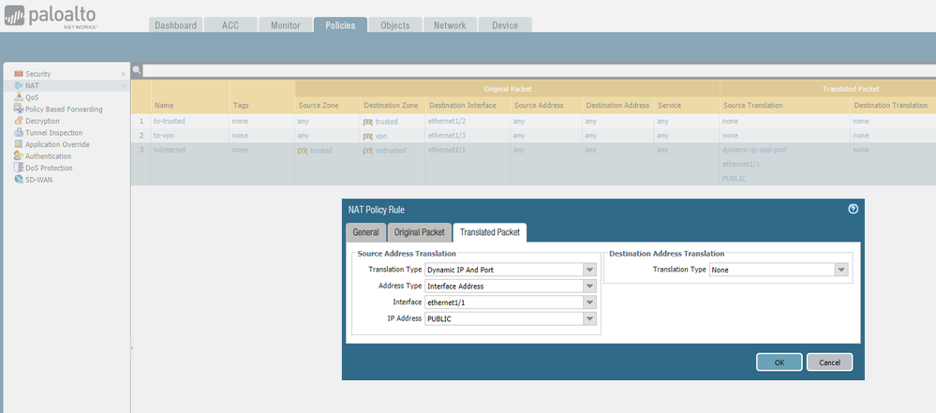Viewport: 936px width, 413px height.
Task: Expand the IP Address PUBLIC dropdown
Action: click(x=589, y=318)
